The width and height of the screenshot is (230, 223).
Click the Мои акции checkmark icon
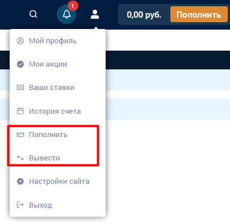point(20,64)
